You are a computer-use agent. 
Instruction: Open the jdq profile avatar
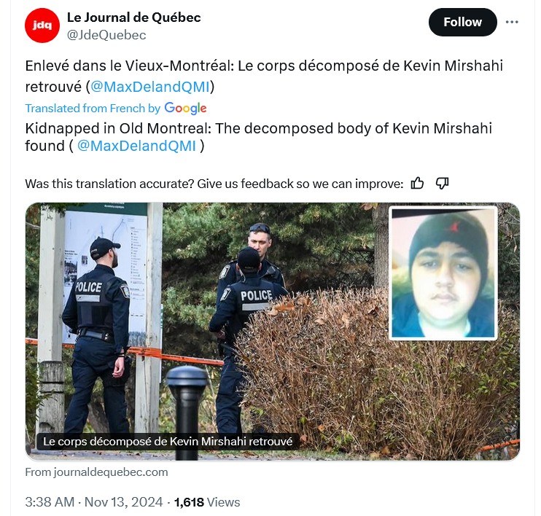point(42,26)
